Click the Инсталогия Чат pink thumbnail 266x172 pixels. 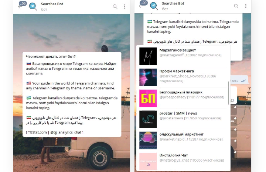(x=148, y=161)
